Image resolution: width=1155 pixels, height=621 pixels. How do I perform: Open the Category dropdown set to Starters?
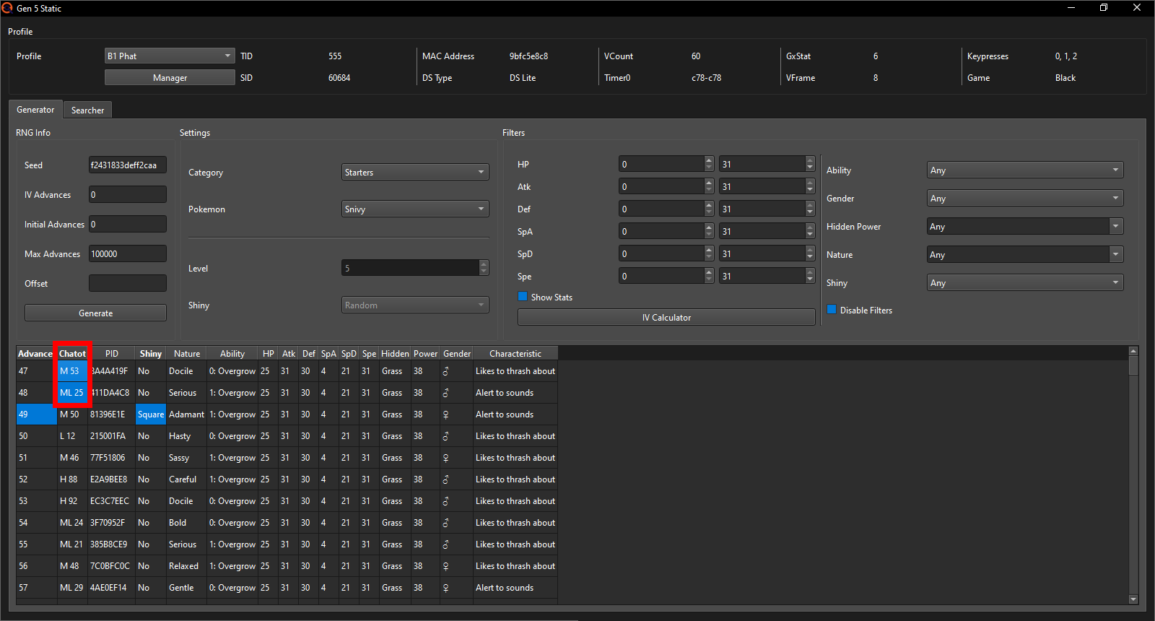[414, 173]
